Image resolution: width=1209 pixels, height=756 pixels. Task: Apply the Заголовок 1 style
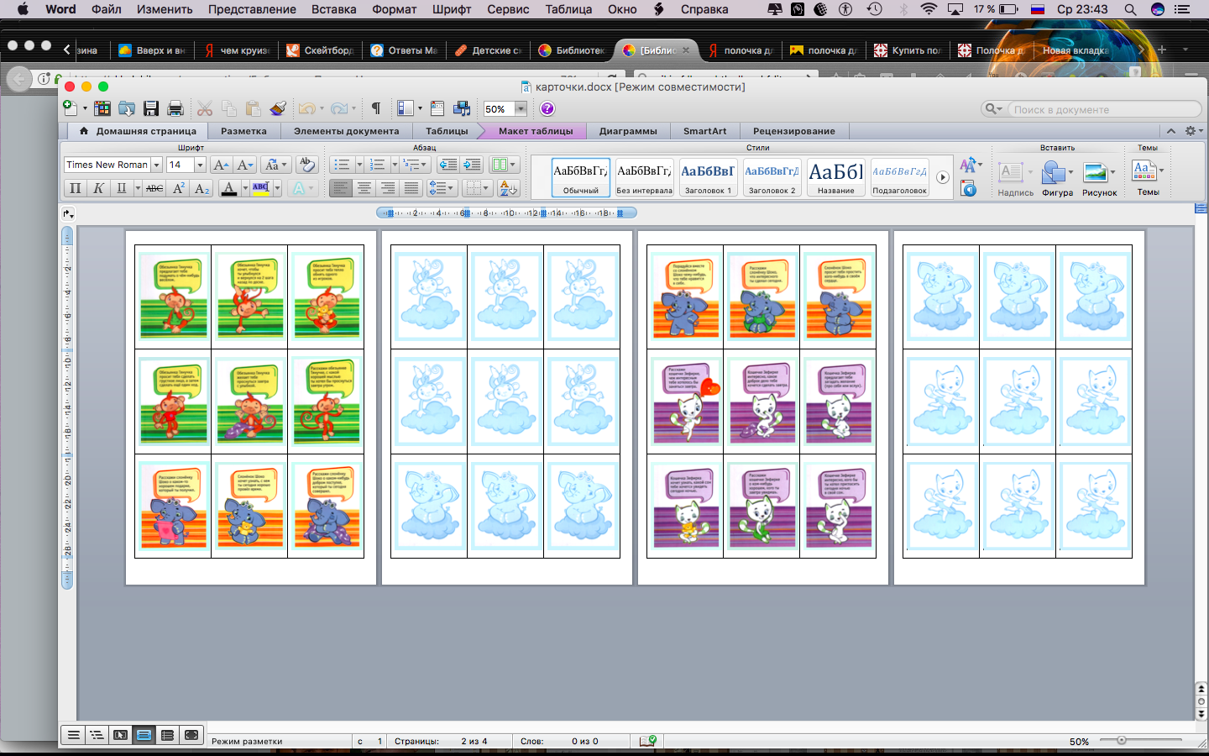click(x=708, y=176)
